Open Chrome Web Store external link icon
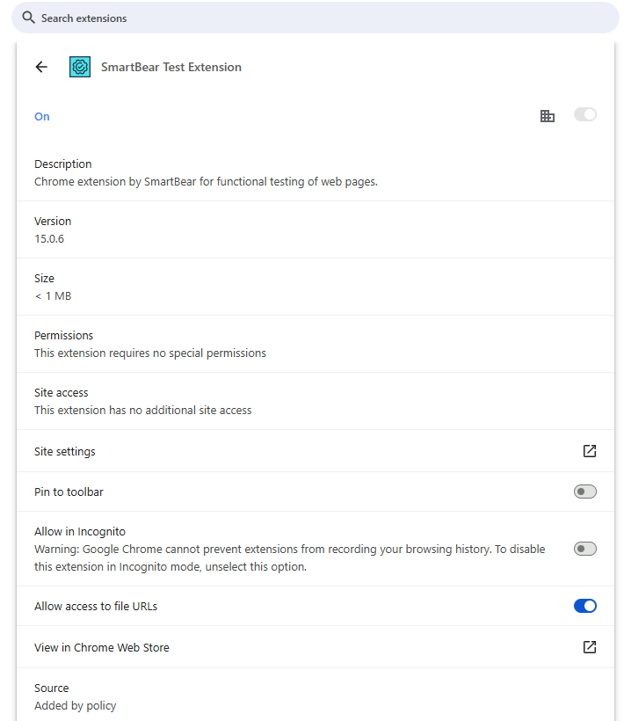 (590, 647)
